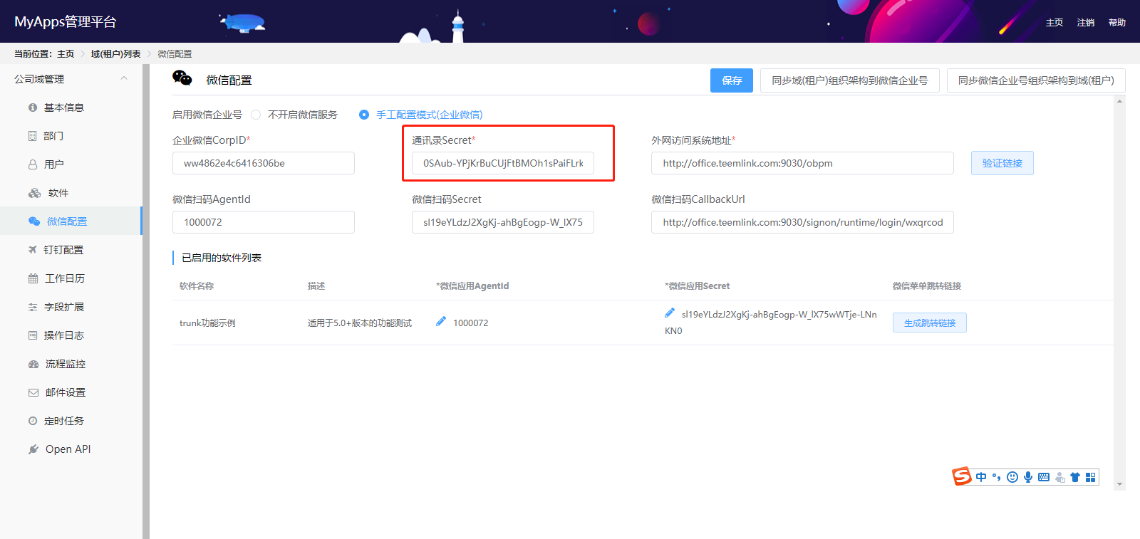Click the Sogou input method S logo
Viewport: 1140px width, 539px height.
pos(962,476)
